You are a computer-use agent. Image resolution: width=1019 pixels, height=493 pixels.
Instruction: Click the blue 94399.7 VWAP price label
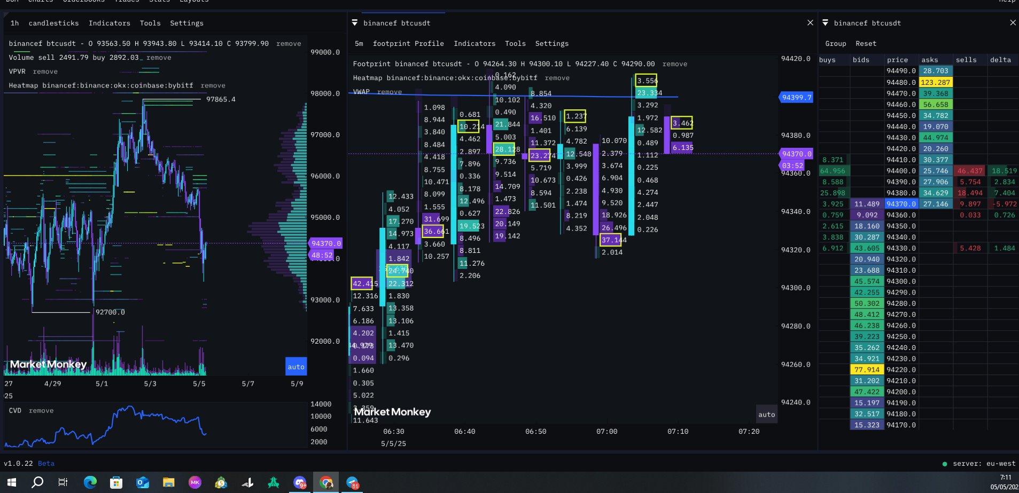pyautogui.click(x=796, y=98)
